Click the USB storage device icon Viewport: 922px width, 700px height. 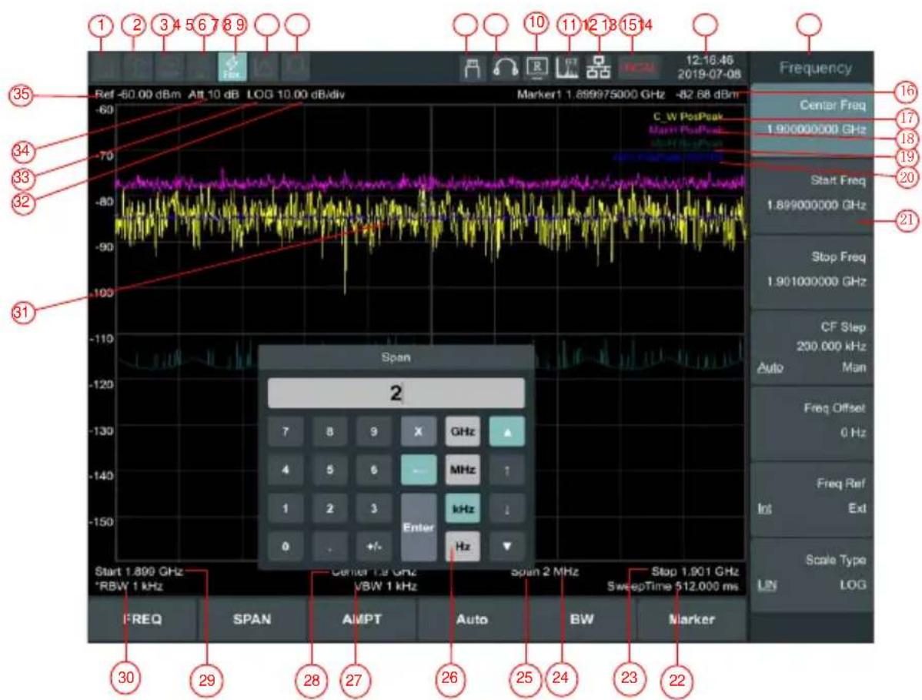[x=473, y=68]
